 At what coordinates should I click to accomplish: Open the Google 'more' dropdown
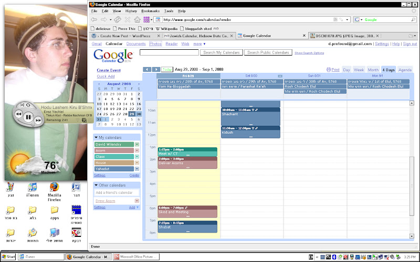click(x=199, y=44)
